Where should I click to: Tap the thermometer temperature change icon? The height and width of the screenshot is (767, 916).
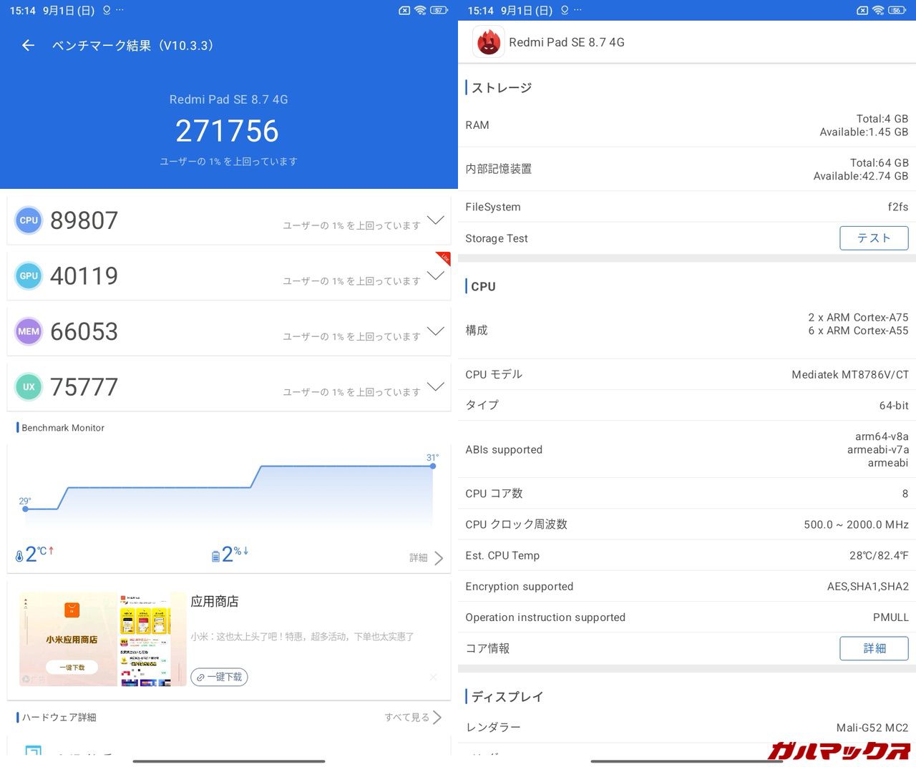(x=19, y=556)
